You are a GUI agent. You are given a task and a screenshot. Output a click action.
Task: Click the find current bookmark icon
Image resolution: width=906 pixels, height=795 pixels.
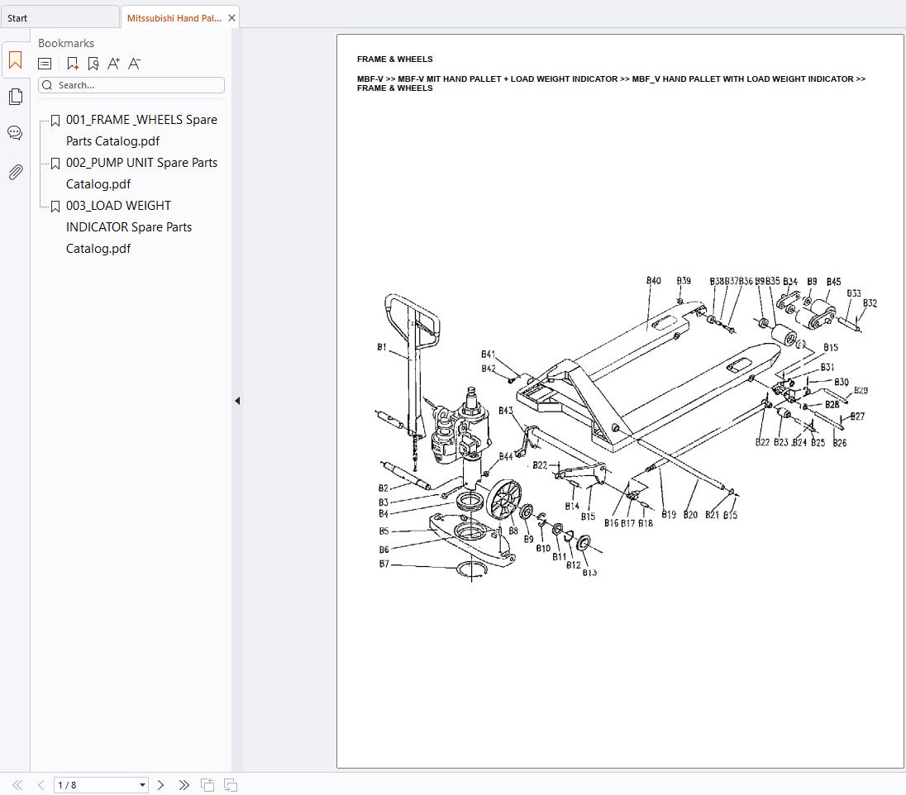coord(93,64)
